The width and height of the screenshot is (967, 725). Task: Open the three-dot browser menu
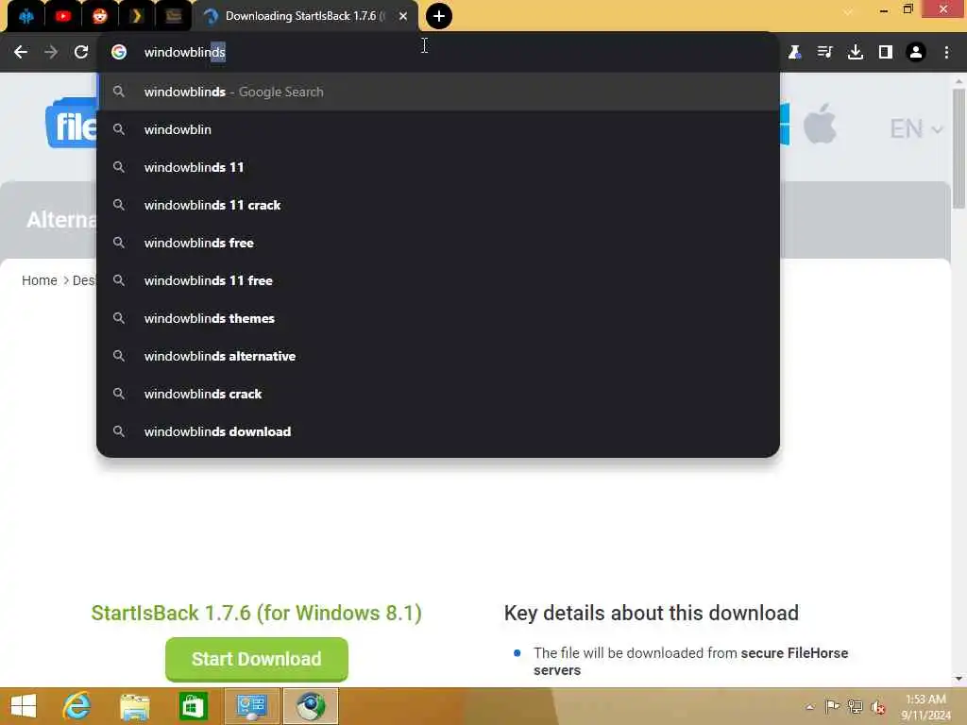[x=946, y=53]
